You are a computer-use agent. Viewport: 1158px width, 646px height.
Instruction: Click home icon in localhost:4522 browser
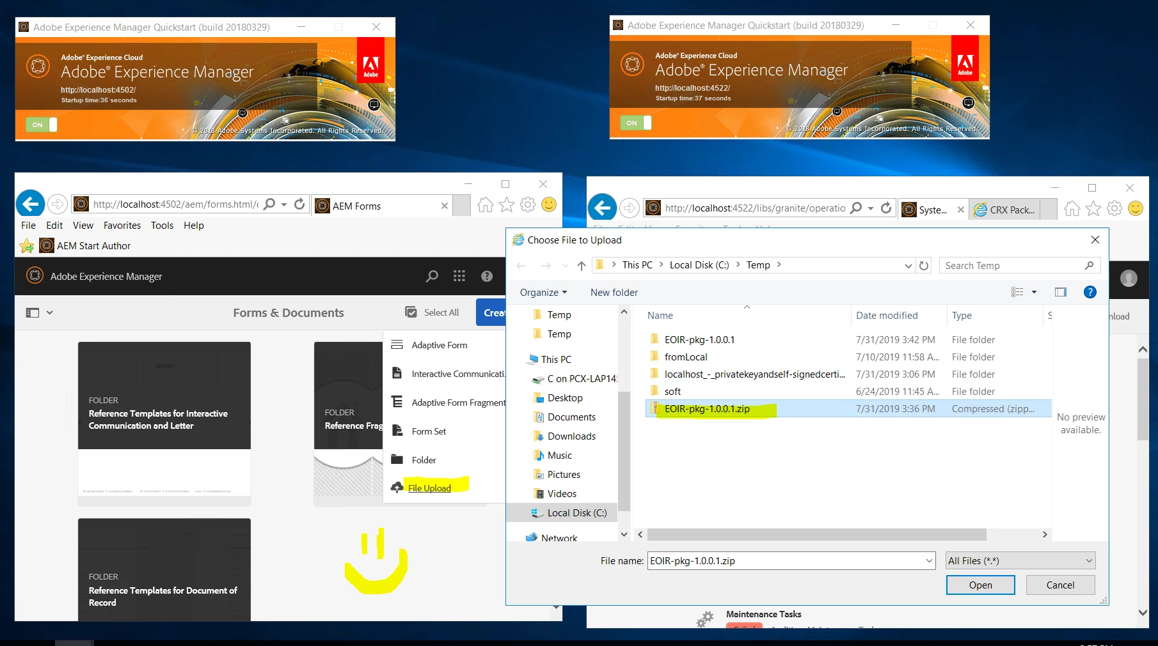coord(1072,208)
